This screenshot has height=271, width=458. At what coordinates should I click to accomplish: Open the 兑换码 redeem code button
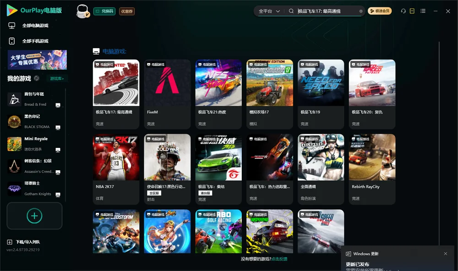[104, 11]
